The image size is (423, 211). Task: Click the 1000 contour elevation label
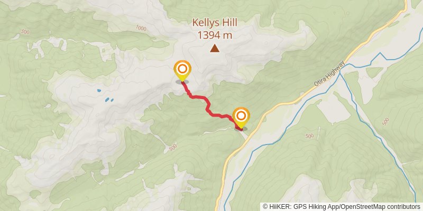tap(141, 27)
